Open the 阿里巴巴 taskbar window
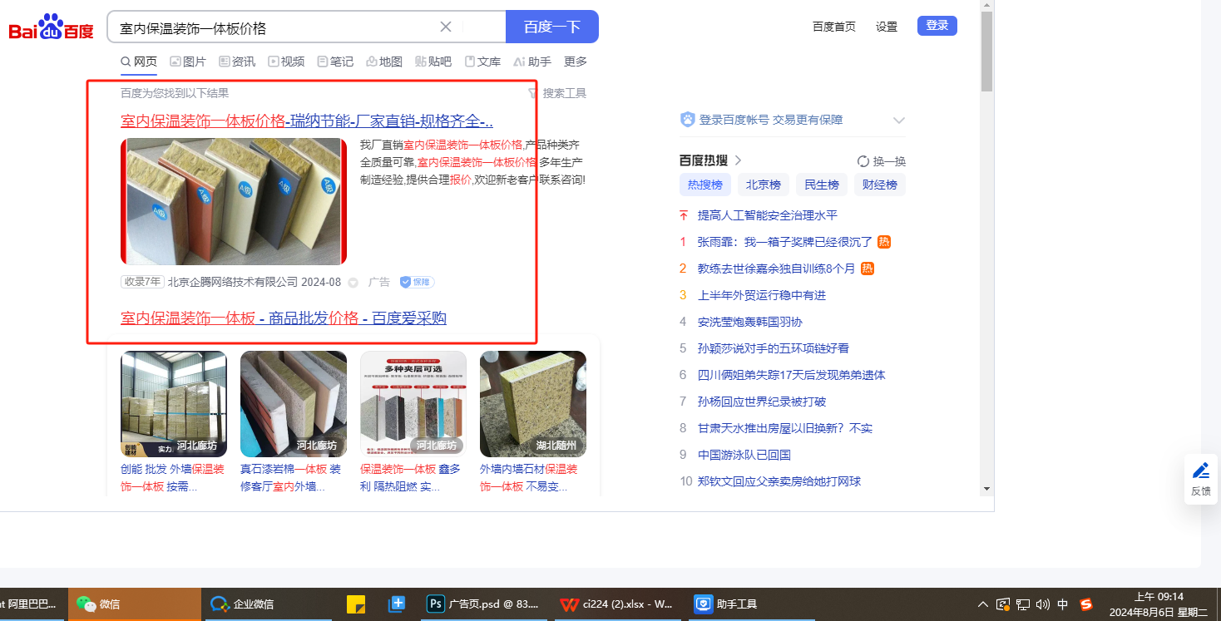 (x=32, y=604)
